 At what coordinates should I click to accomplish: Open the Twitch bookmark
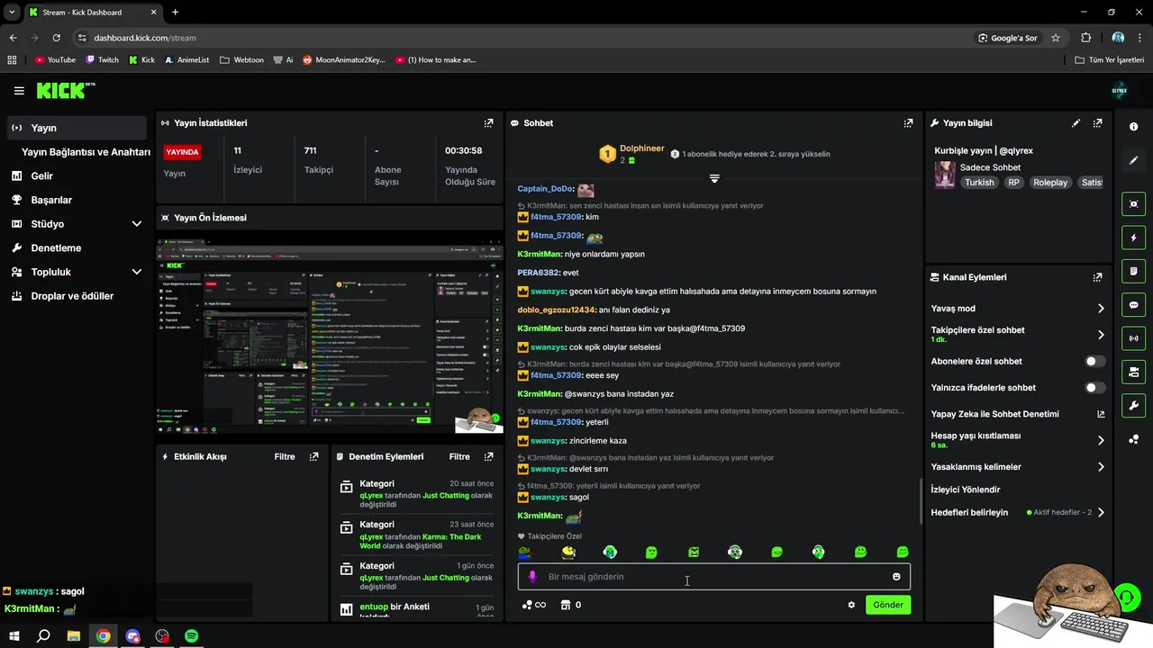point(102,60)
